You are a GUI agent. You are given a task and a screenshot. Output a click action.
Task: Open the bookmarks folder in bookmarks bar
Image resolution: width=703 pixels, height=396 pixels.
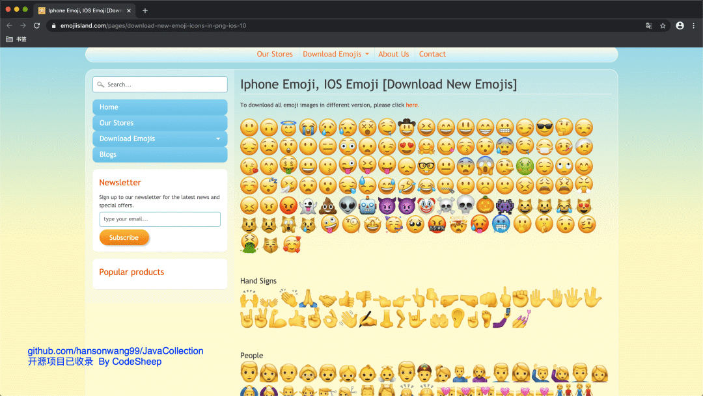(x=16, y=39)
